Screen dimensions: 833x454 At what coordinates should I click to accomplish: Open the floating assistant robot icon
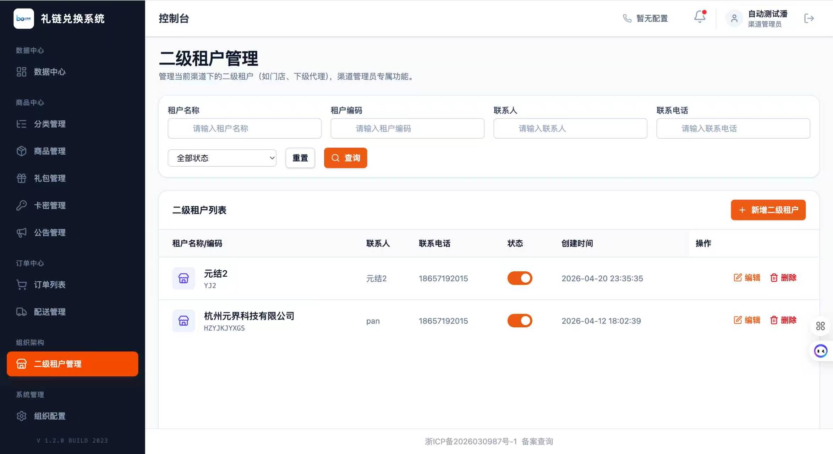point(821,351)
